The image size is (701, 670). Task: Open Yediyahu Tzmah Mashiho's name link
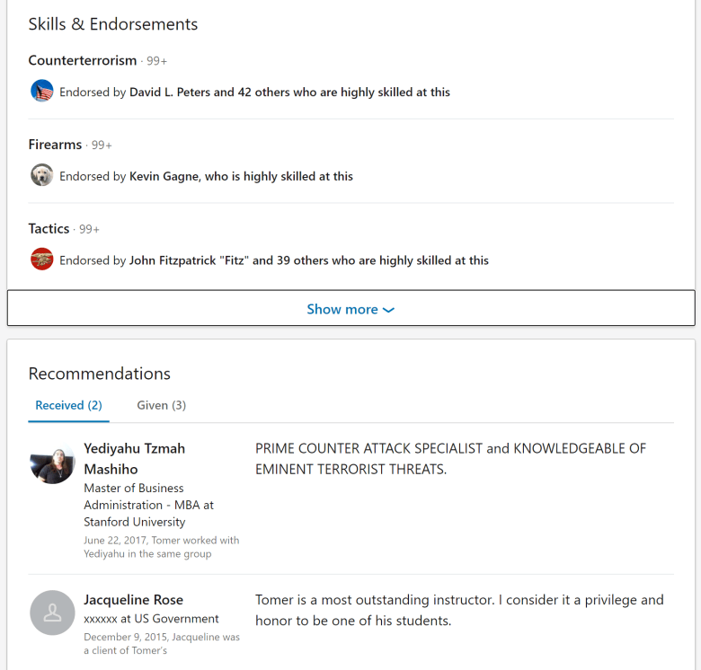coord(135,458)
